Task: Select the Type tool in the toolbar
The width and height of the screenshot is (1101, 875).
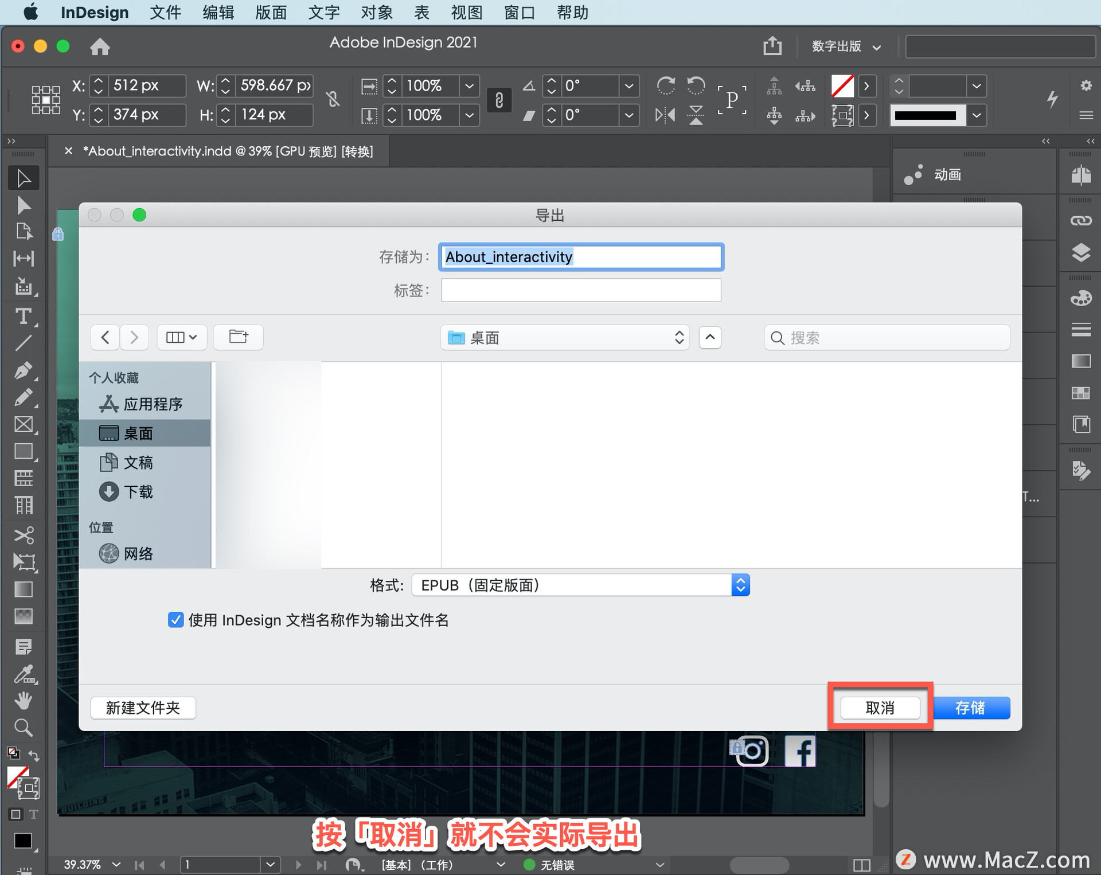Action: (x=24, y=316)
